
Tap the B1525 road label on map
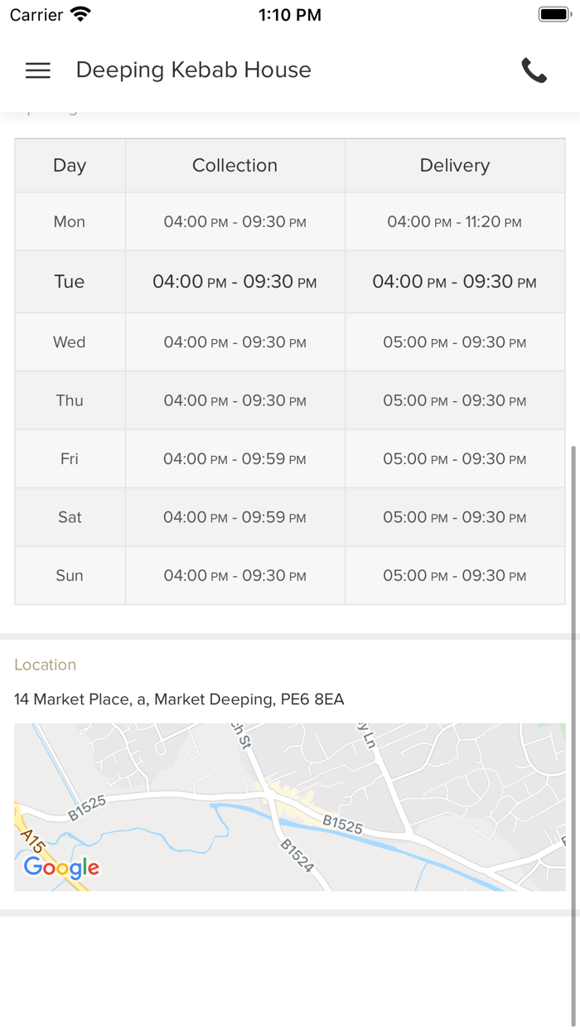(x=342, y=823)
